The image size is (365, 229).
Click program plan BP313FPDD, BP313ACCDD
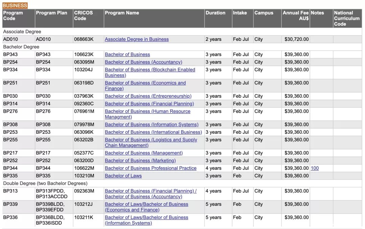pos(51,194)
